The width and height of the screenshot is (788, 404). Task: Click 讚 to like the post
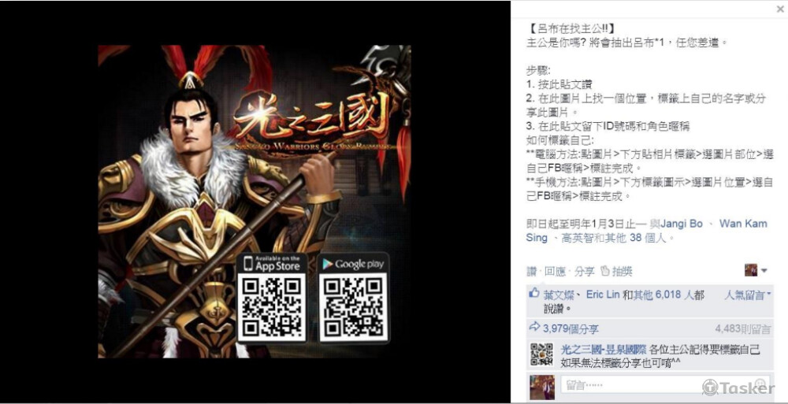tap(531, 272)
